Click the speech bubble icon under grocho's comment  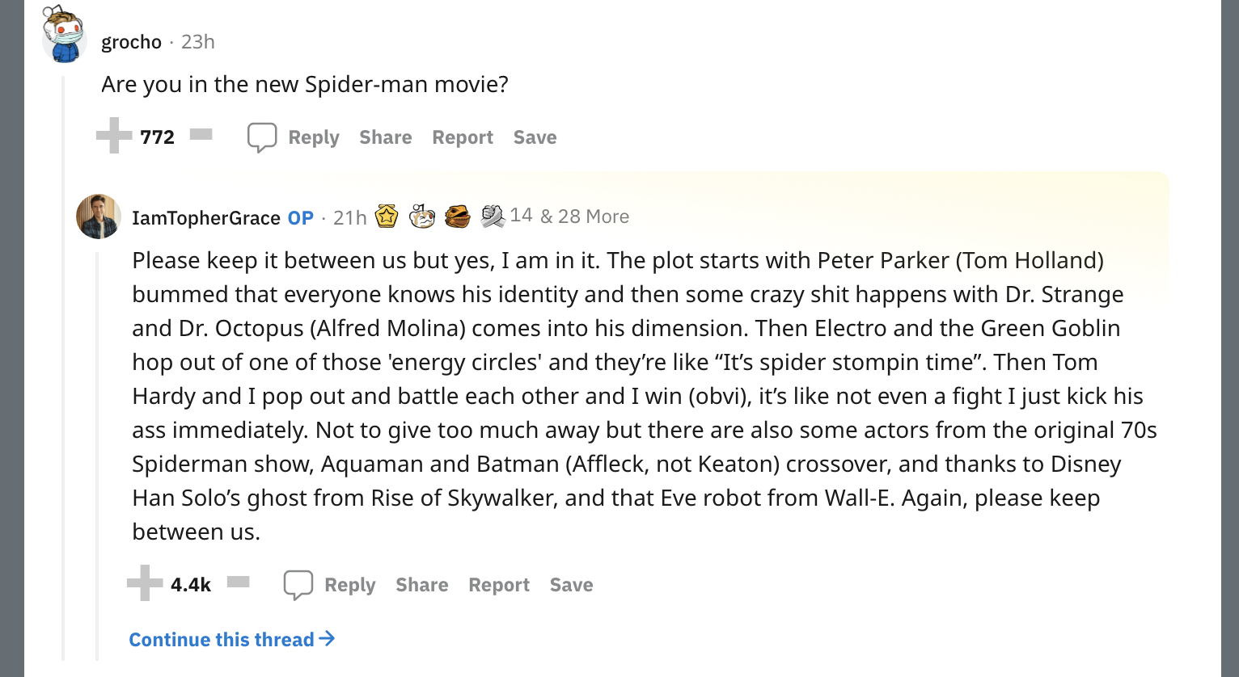[262, 137]
